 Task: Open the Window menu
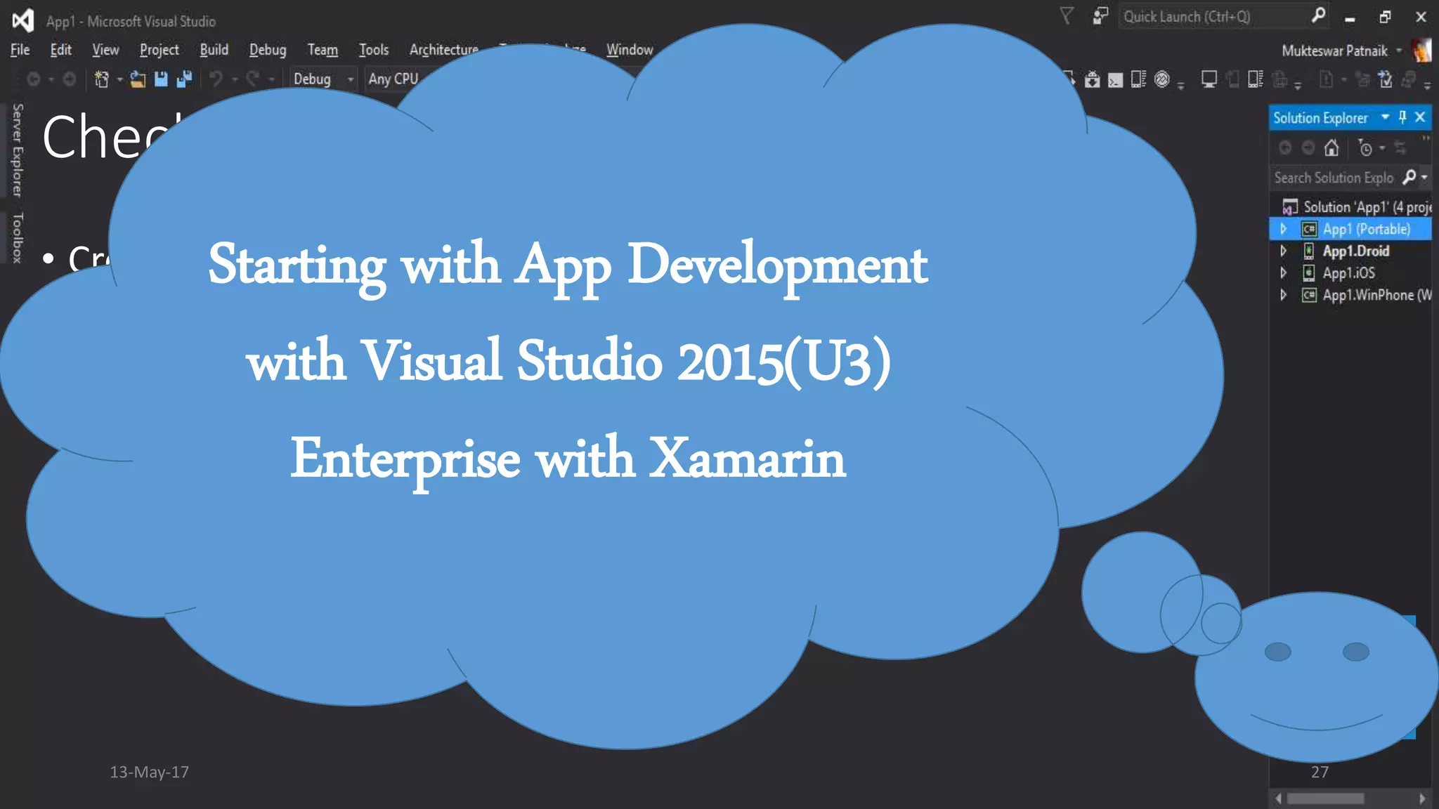coord(630,50)
